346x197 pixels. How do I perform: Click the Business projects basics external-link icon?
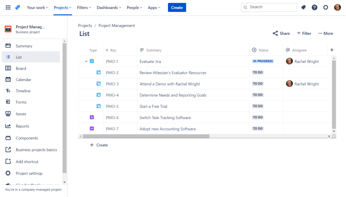(x=8, y=150)
